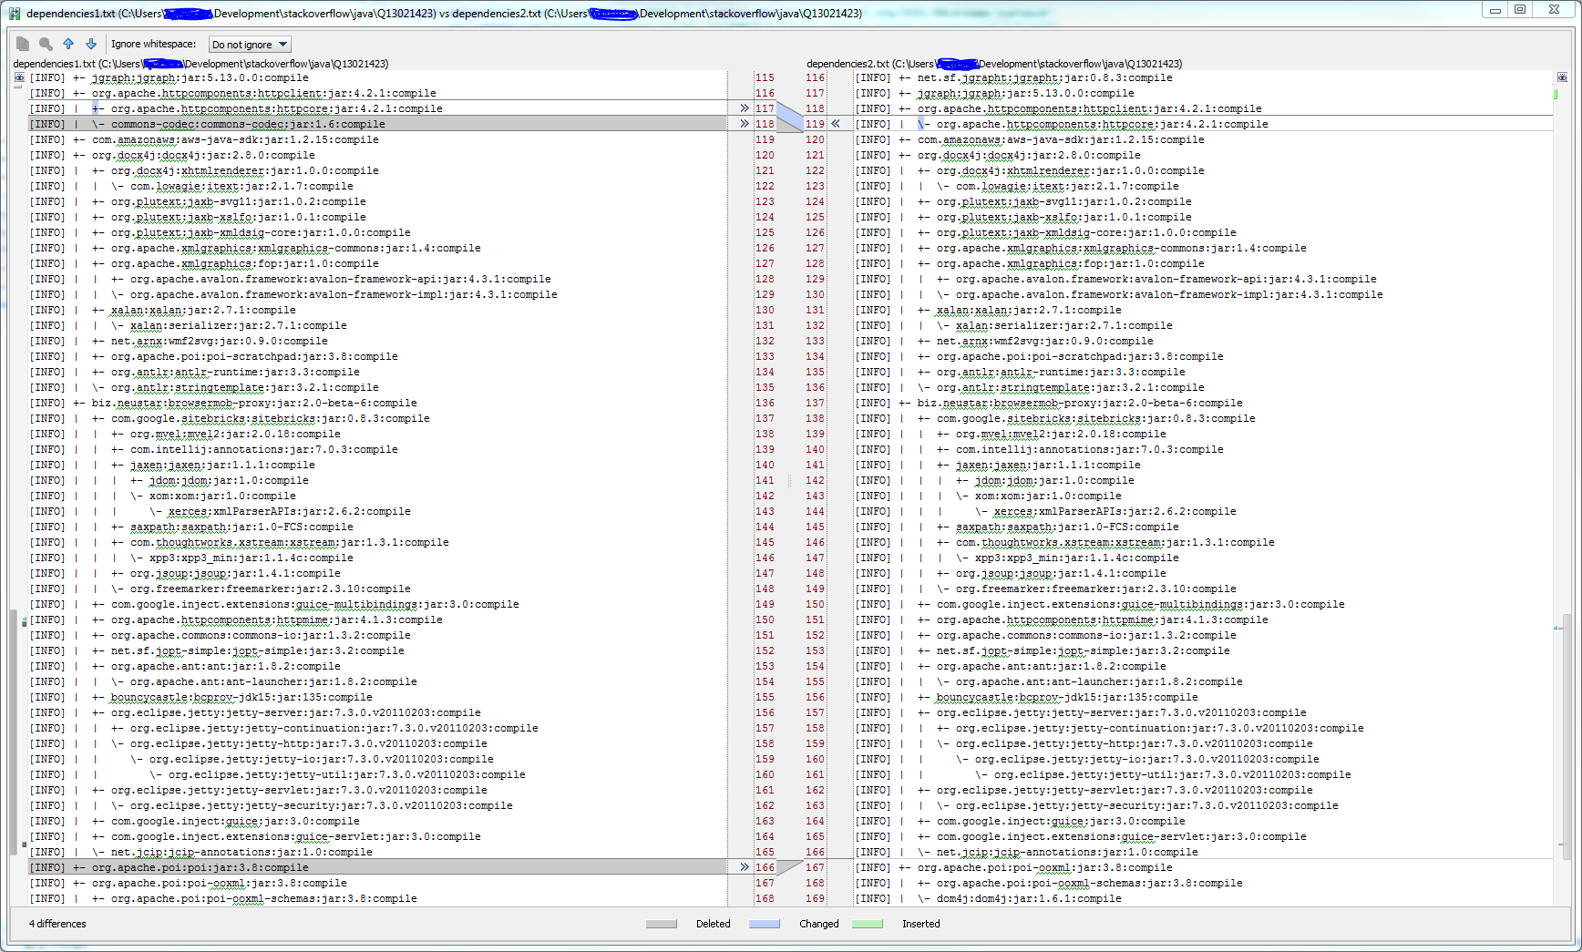Click the green marker in right error stripe
The image size is (1582, 952).
[x=1556, y=94]
